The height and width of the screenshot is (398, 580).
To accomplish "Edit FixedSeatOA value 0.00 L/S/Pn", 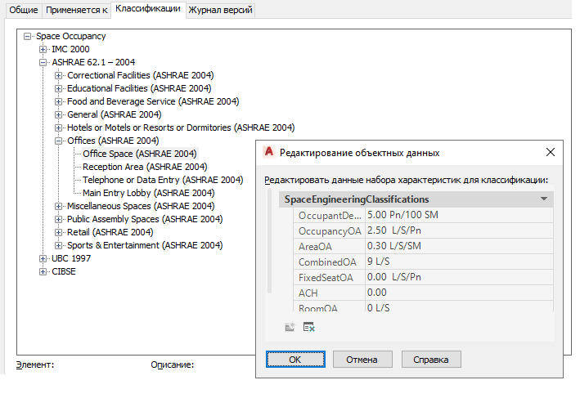I will [459, 277].
